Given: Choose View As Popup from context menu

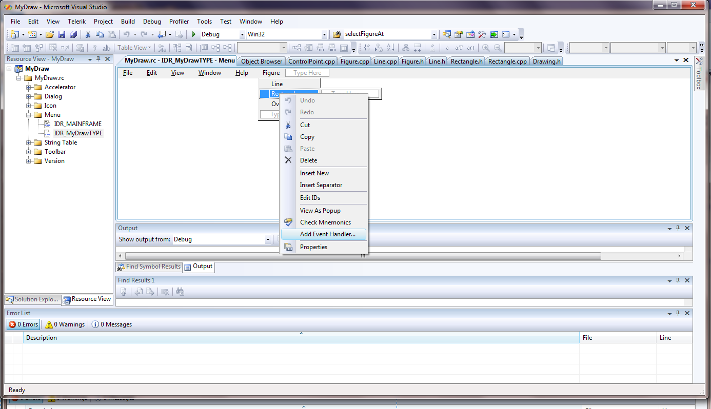Looking at the screenshot, I should 324,211.
